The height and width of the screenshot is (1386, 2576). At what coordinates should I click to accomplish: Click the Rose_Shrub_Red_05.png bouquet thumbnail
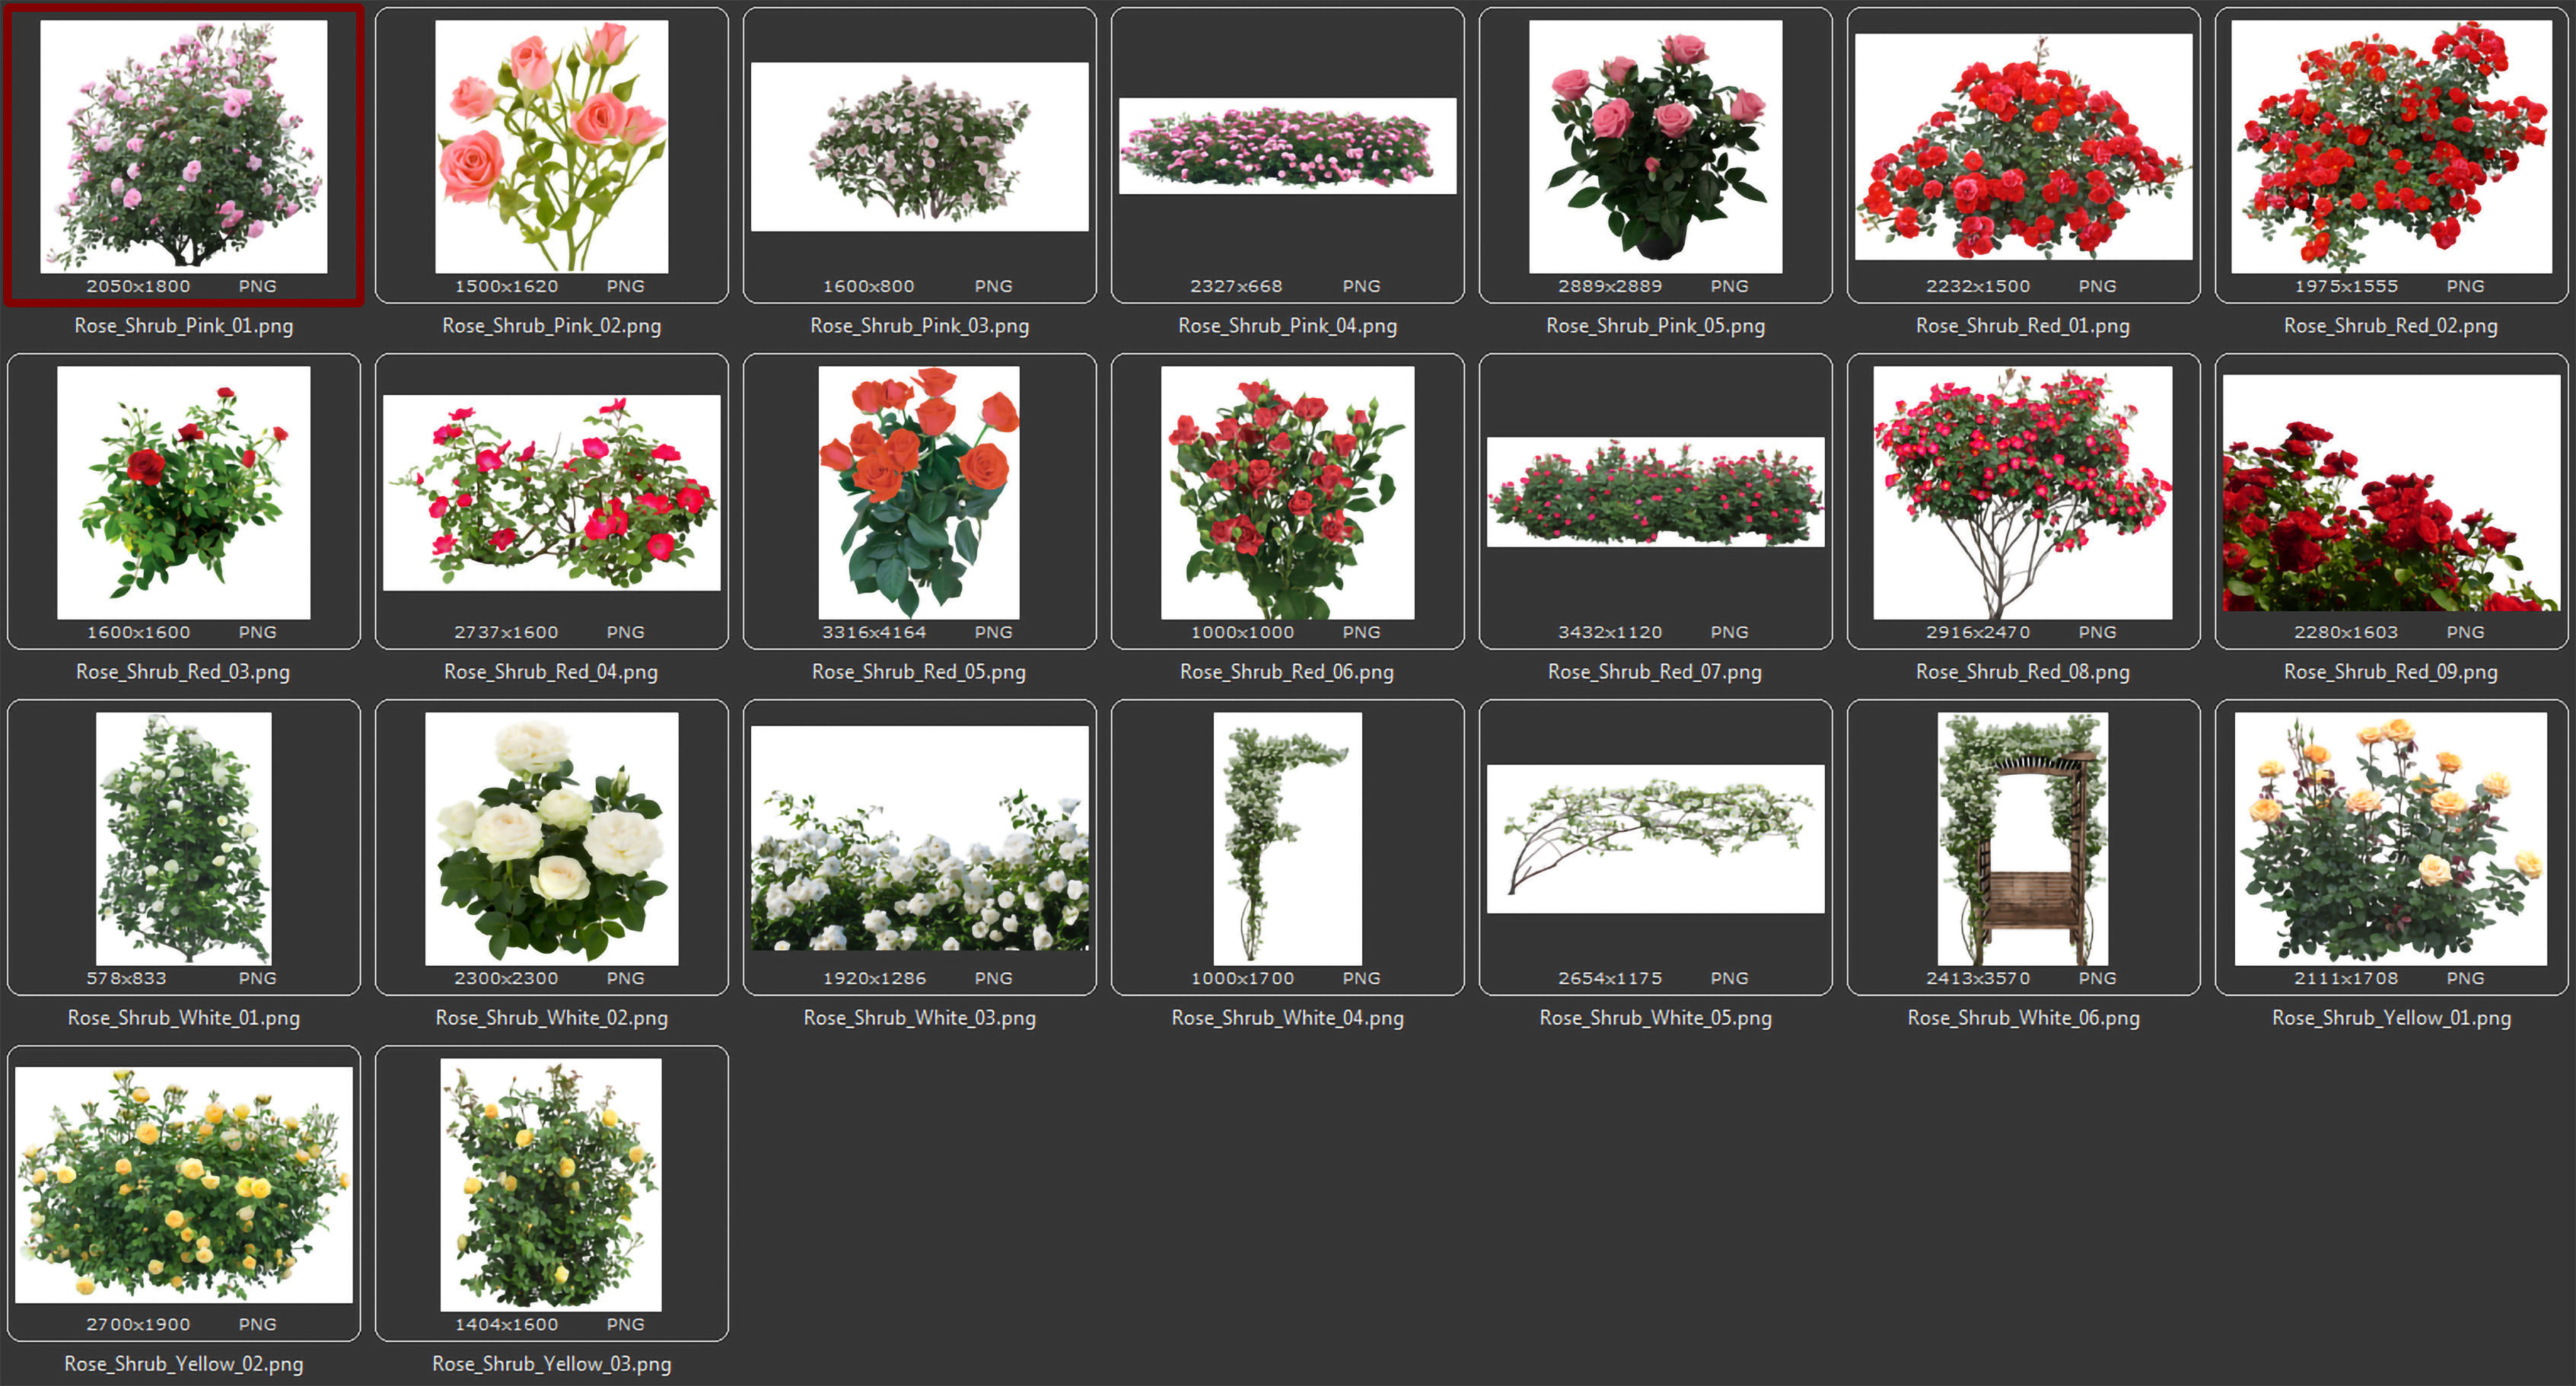[x=919, y=493]
